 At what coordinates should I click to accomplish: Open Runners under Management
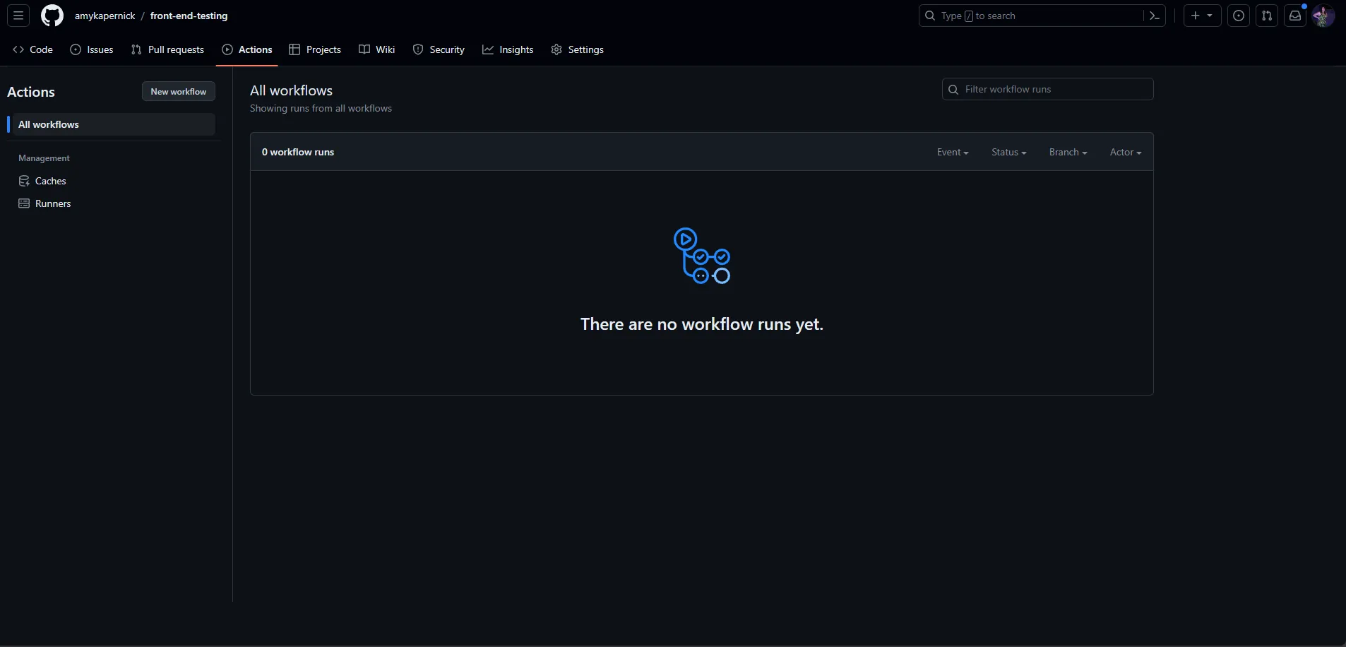coord(53,203)
